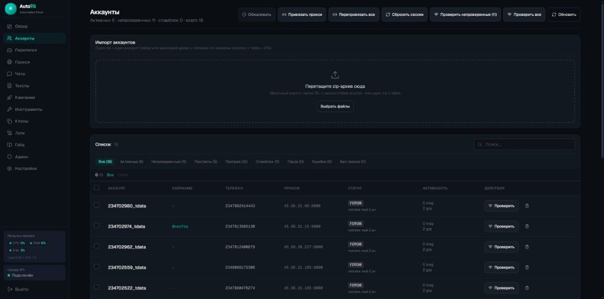Click Проверить for 234702962_tdata
The height and width of the screenshot is (299, 604).
tap(501, 247)
